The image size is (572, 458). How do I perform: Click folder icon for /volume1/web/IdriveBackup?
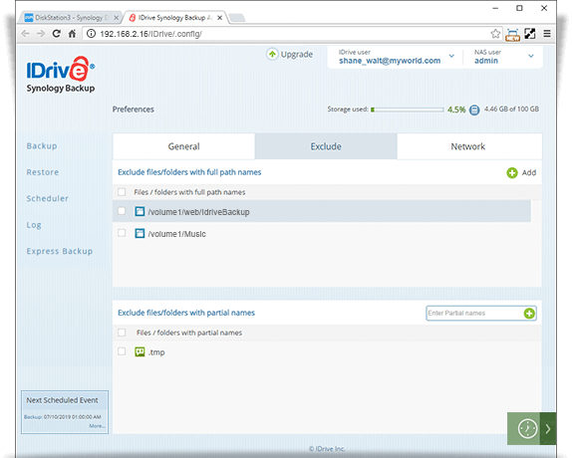pyautogui.click(x=140, y=211)
